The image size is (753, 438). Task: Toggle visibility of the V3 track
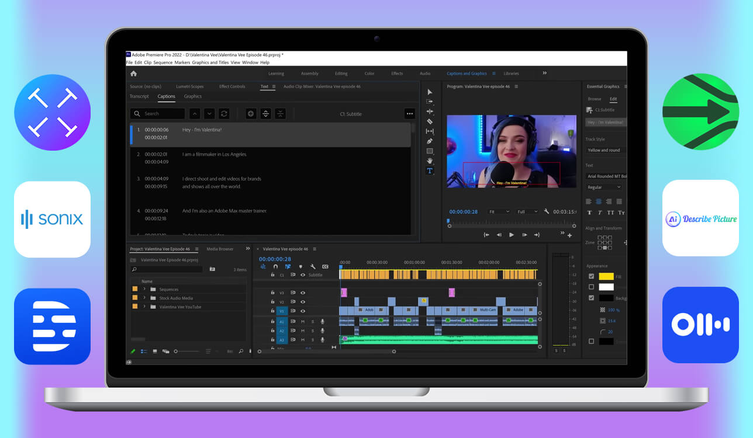tap(303, 293)
